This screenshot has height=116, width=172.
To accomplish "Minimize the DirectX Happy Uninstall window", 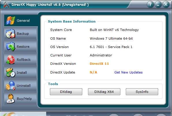I will coord(158,5).
